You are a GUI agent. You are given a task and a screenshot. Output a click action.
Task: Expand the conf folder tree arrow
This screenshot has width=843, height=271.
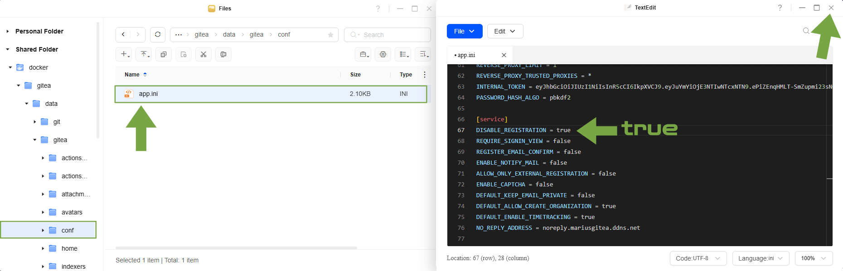pyautogui.click(x=43, y=230)
